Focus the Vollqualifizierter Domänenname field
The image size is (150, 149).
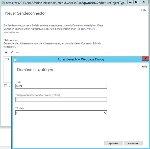(61, 100)
